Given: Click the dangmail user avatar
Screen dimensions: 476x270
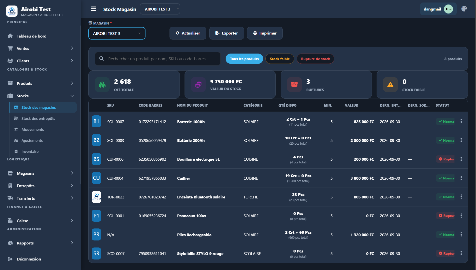Looking at the screenshot, I should 448,9.
